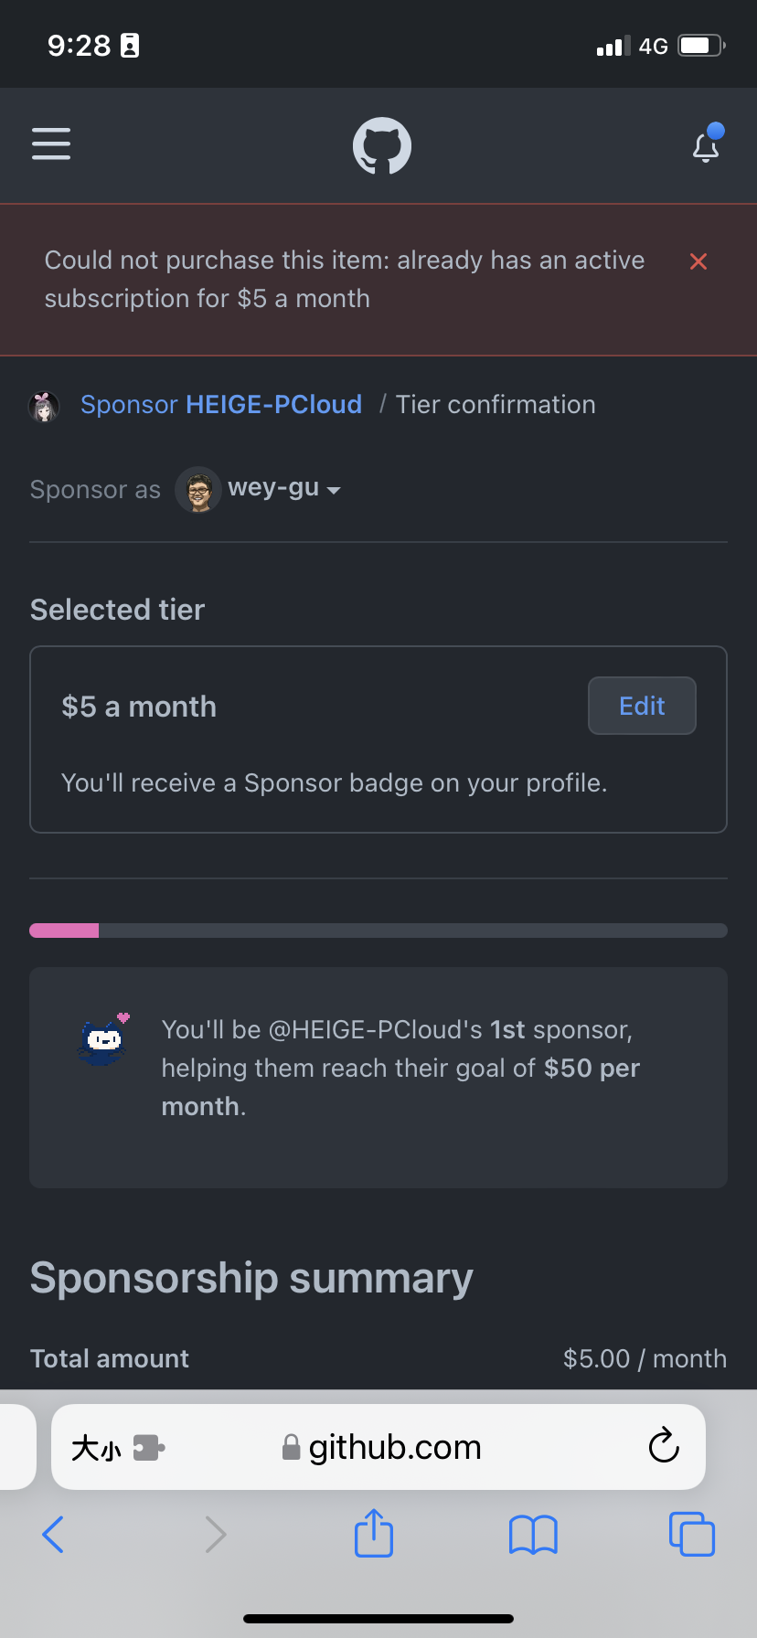Open GitHub notifications via the bell icon
The image size is (757, 1638).
[x=706, y=148]
